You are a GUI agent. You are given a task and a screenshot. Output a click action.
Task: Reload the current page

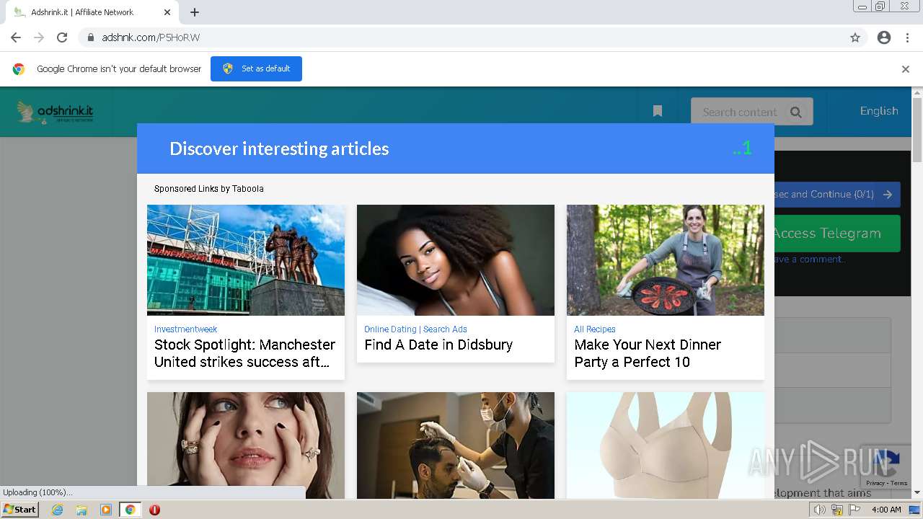pyautogui.click(x=62, y=37)
